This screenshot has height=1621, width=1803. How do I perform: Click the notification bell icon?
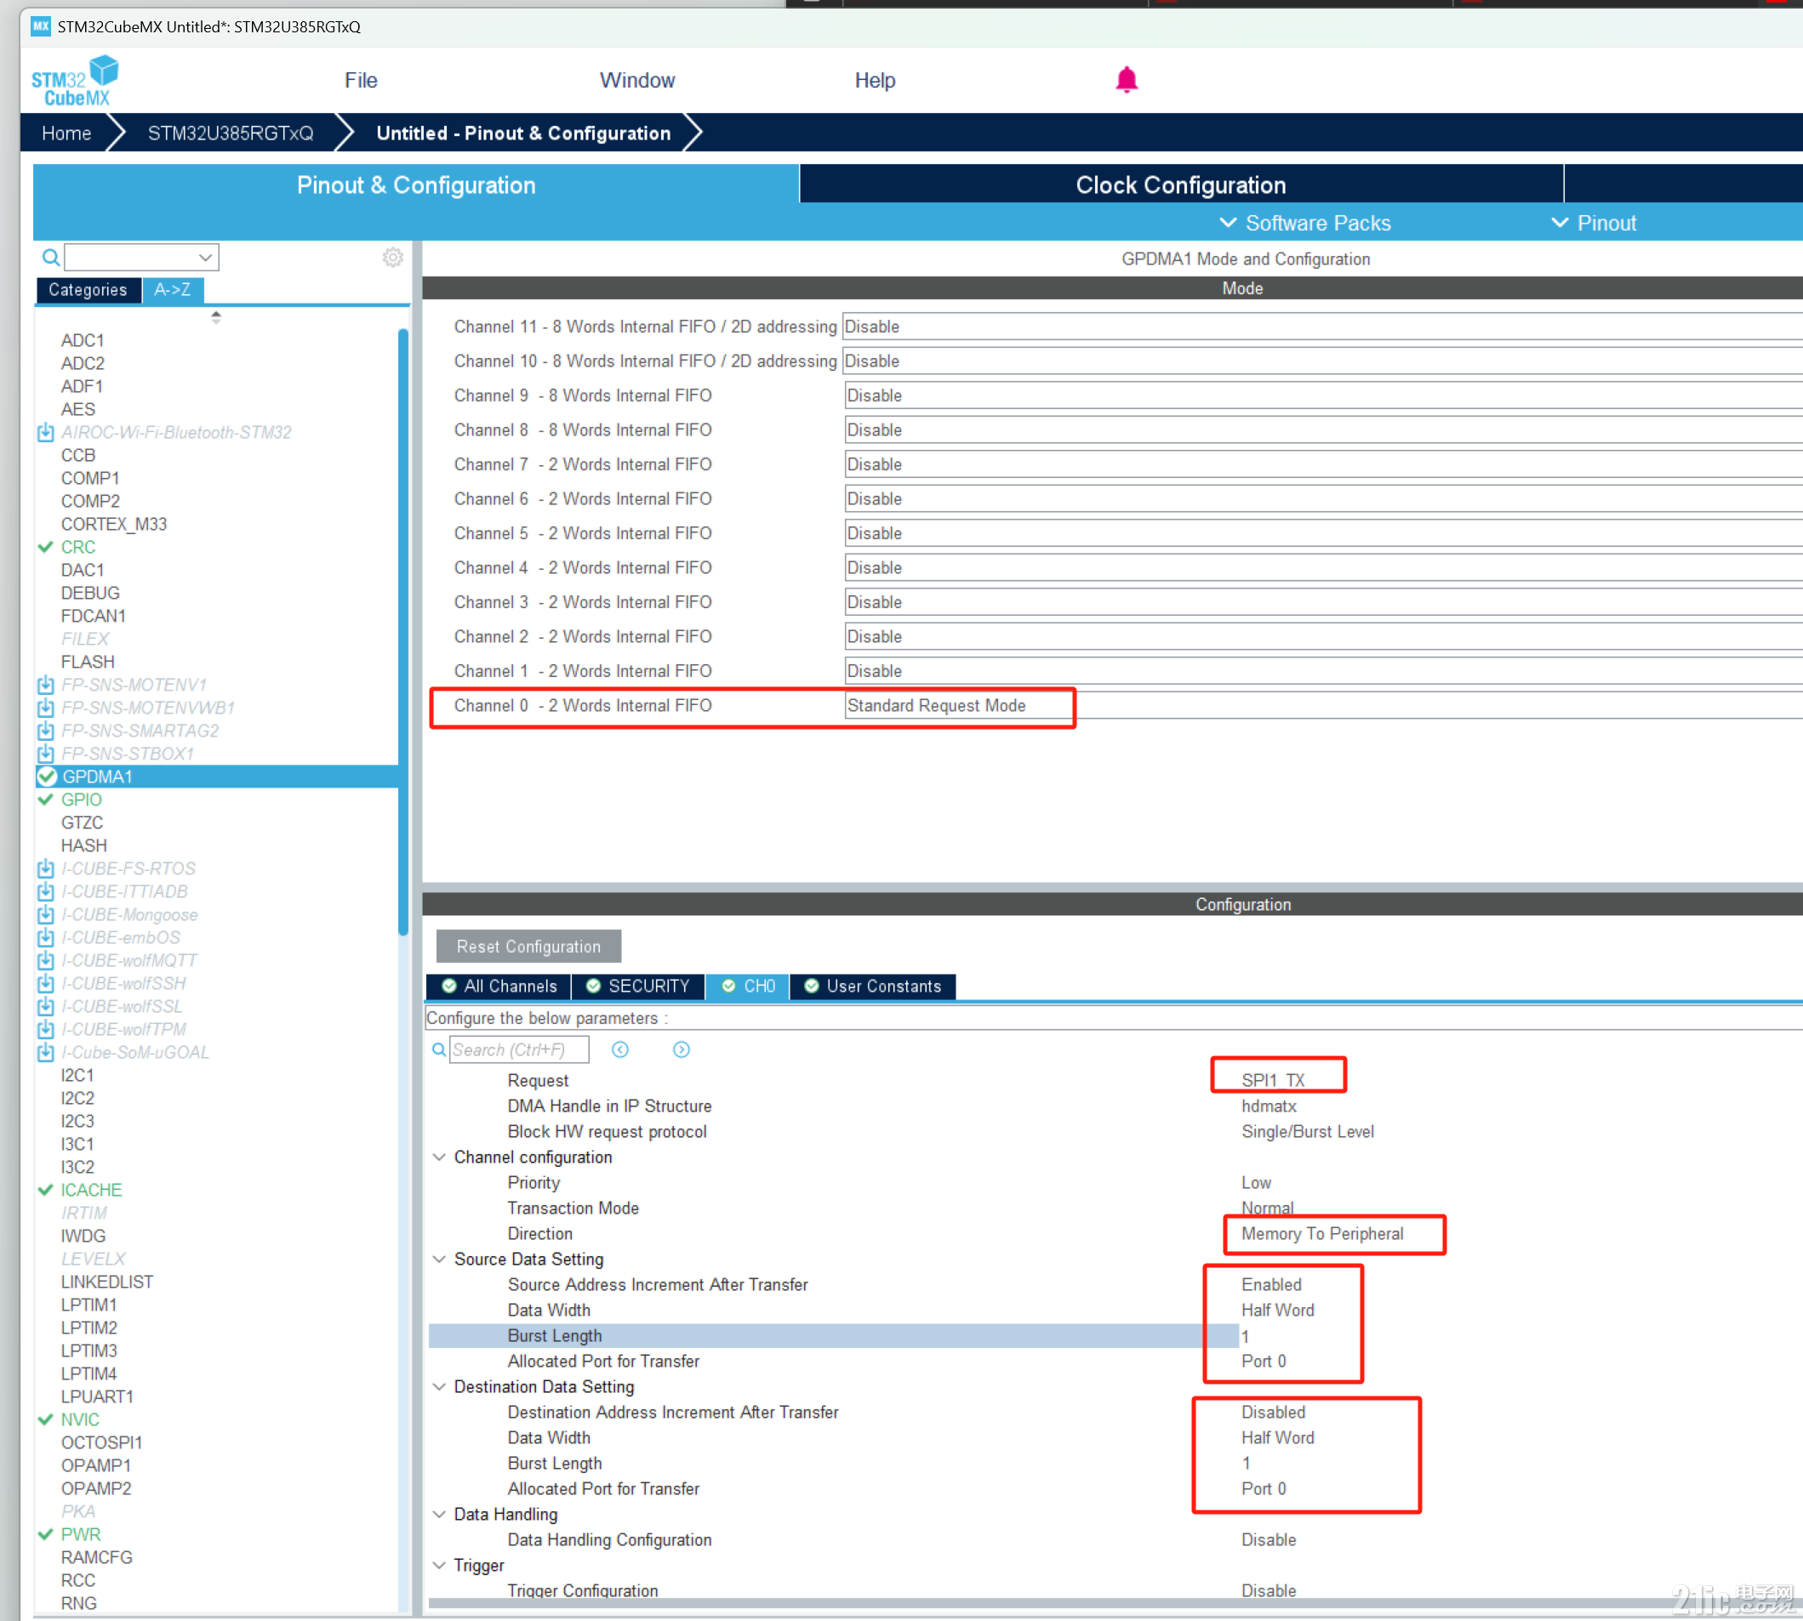click(x=1126, y=80)
